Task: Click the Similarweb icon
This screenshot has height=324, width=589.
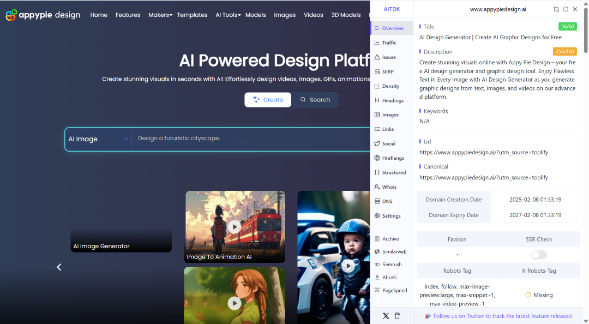Action: (377, 251)
